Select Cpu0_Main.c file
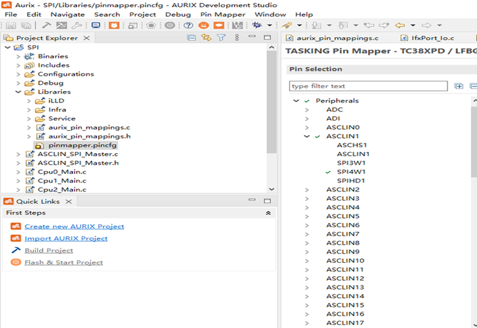477x328 pixels. coord(62,172)
